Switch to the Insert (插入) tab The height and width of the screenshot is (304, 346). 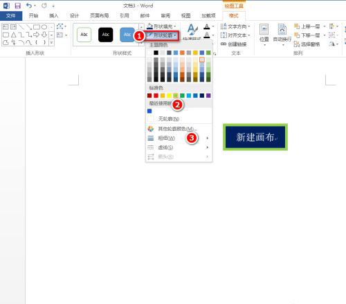coord(54,16)
